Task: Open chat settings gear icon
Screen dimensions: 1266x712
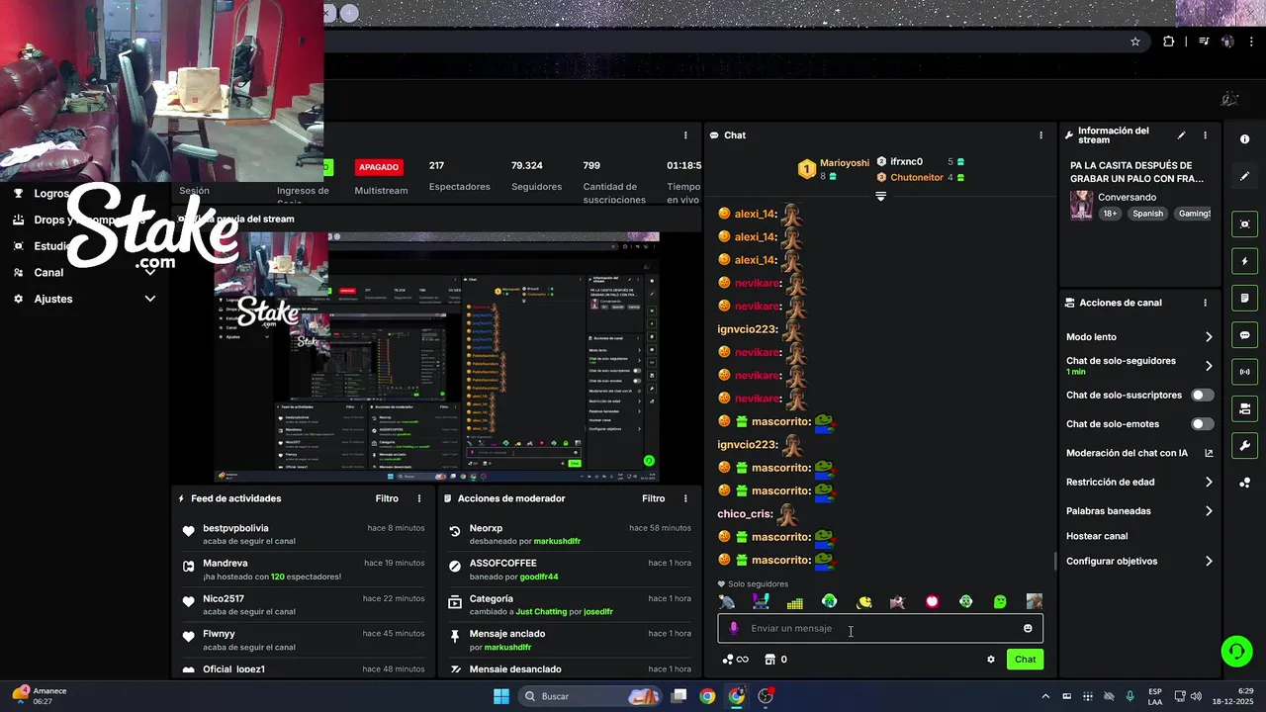Action: coord(991,660)
